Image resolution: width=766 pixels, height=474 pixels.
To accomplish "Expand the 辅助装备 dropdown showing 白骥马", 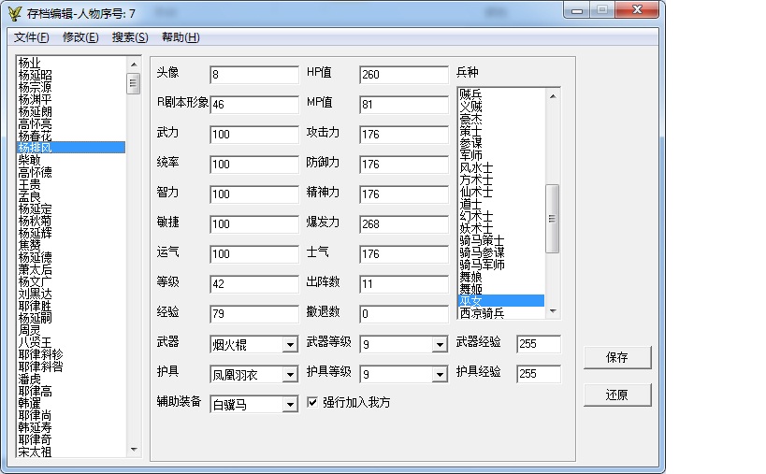I will click(290, 404).
